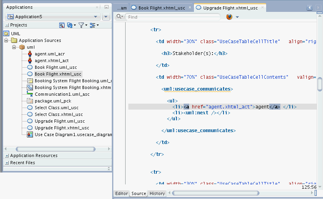Collapse the Application Sources folder

[x=7, y=40]
